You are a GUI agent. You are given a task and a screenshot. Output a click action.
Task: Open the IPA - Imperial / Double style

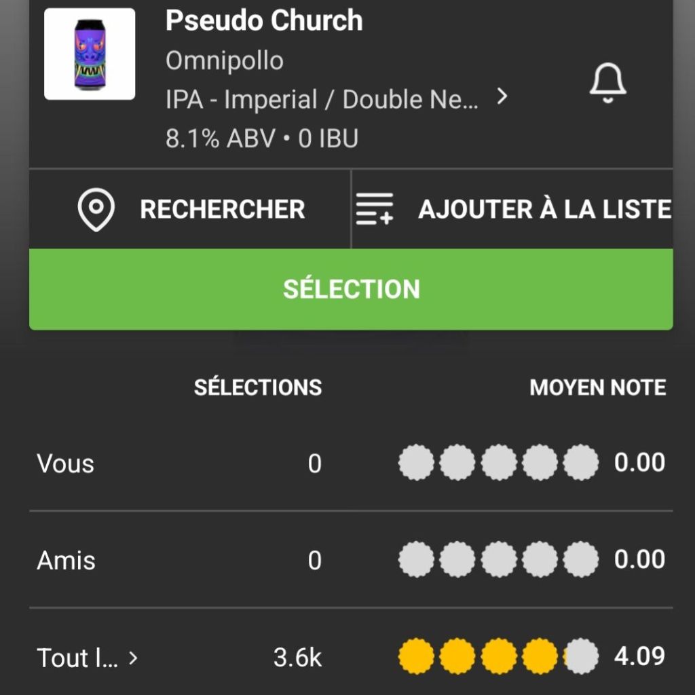(322, 100)
